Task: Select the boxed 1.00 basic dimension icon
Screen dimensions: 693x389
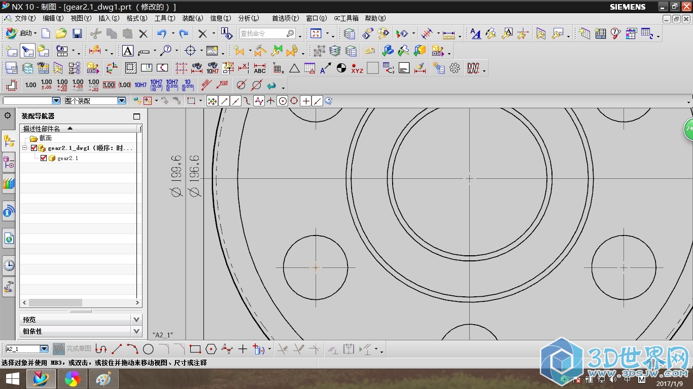Action: coord(109,85)
